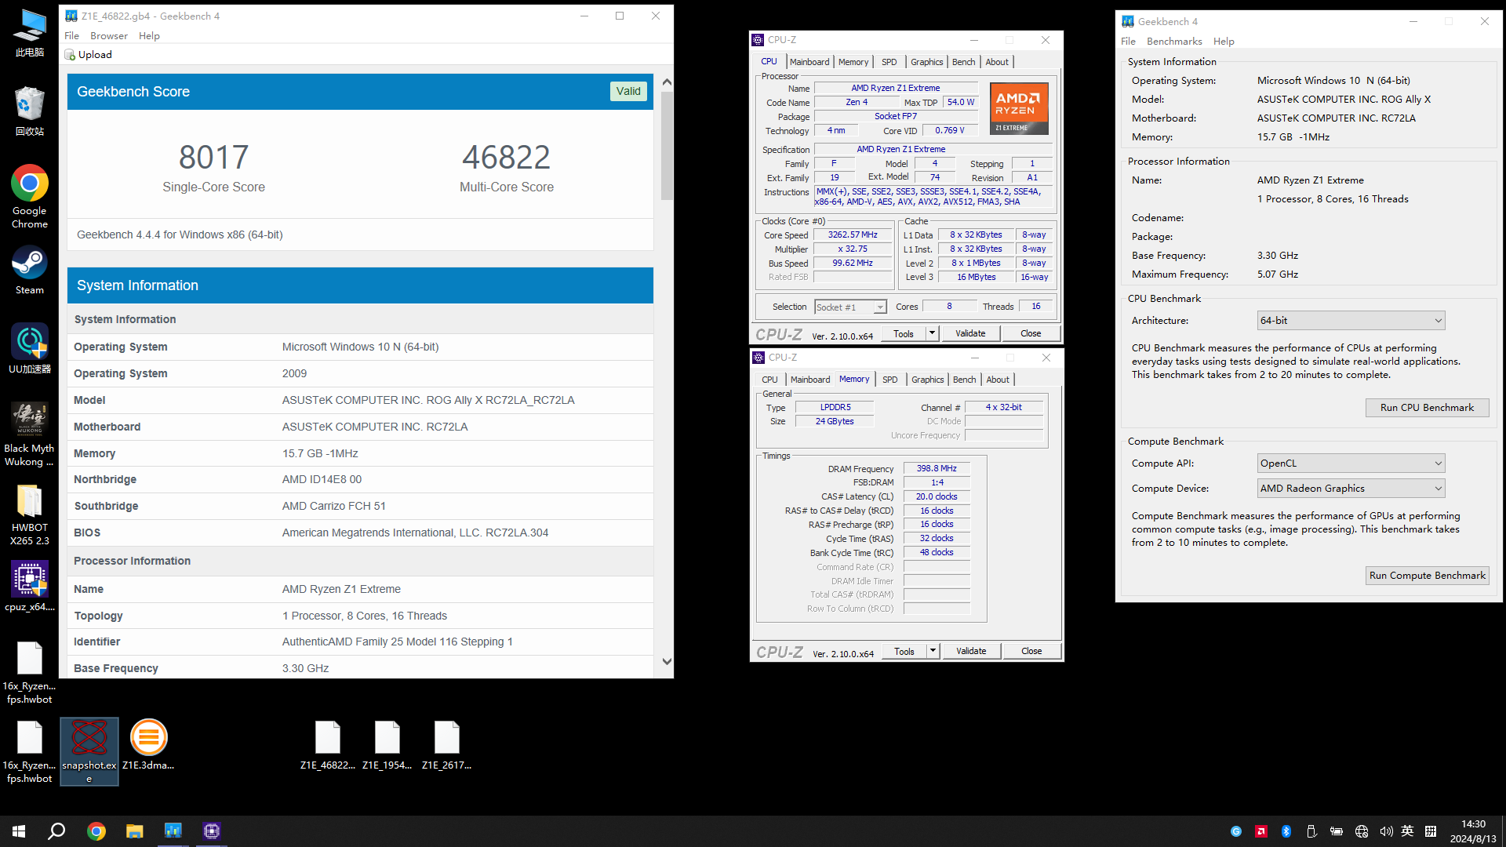1506x847 pixels.
Task: Open File menu in Geekbench results window
Action: click(71, 35)
